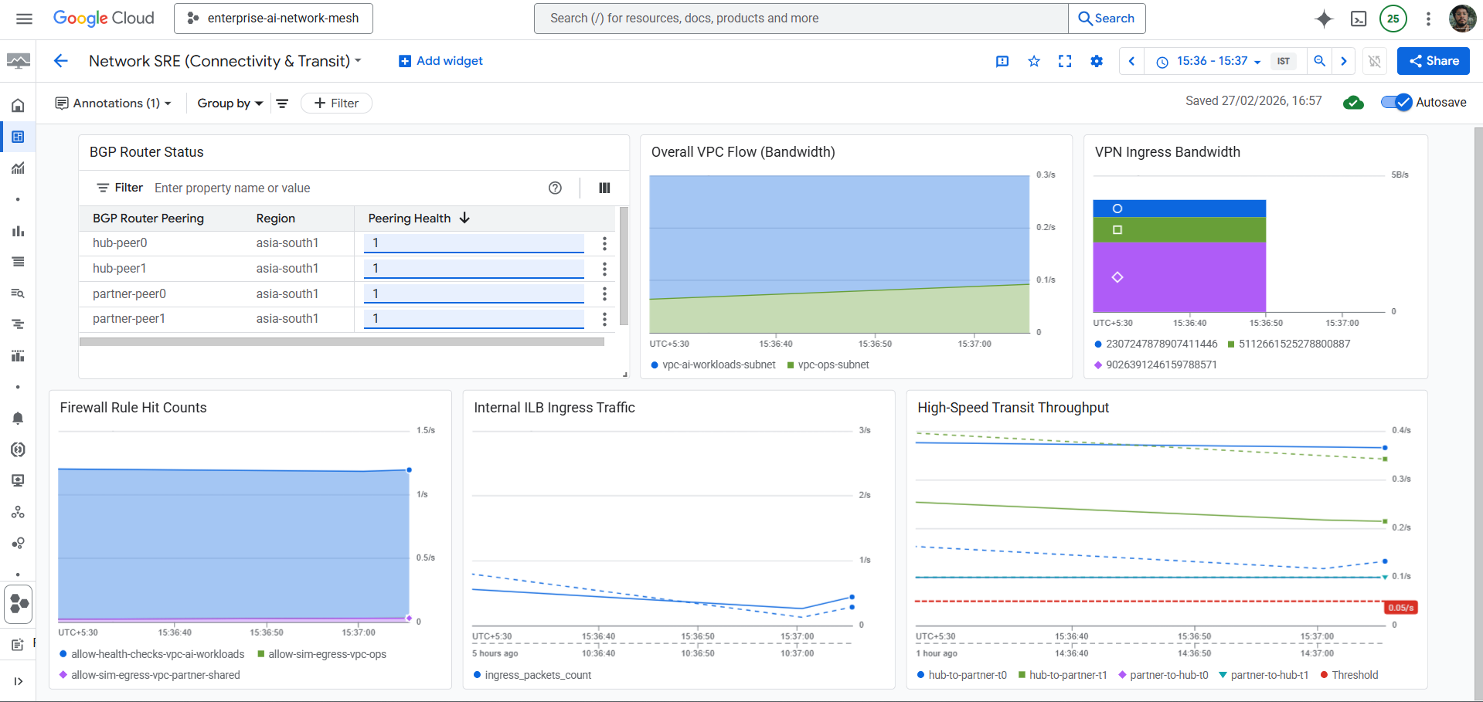Image resolution: width=1483 pixels, height=702 pixels.
Task: Open the main navigation hamburger menu
Action: coord(24,19)
